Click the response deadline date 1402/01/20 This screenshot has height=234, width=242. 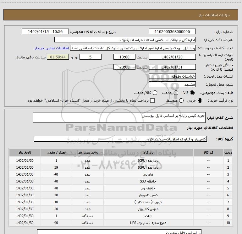click(x=172, y=57)
